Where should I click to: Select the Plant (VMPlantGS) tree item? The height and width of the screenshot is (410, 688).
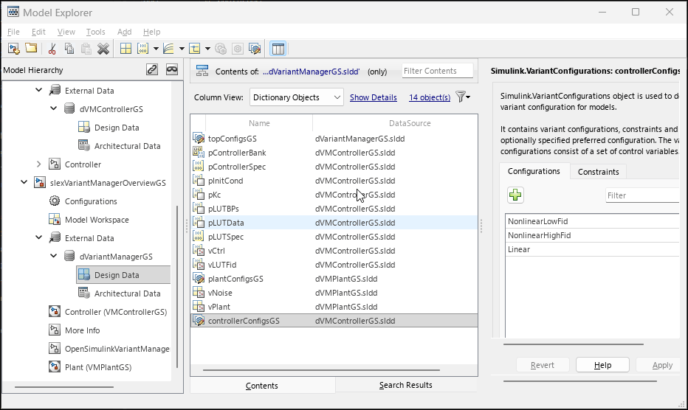point(98,367)
